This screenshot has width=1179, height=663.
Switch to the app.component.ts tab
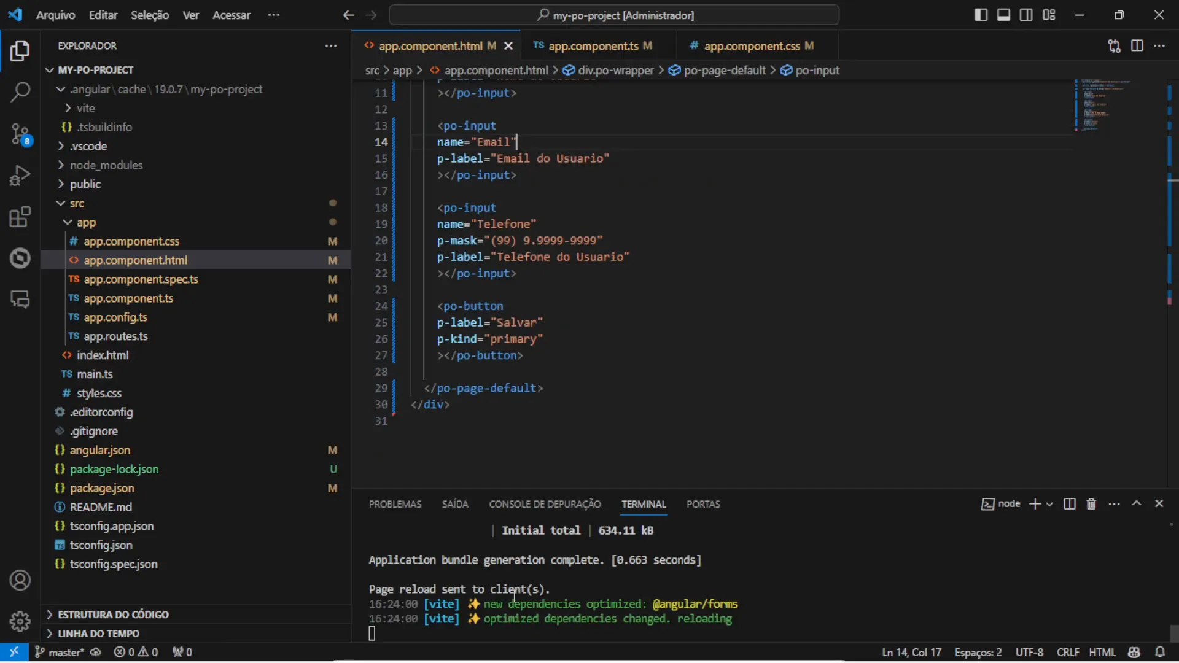point(593,46)
